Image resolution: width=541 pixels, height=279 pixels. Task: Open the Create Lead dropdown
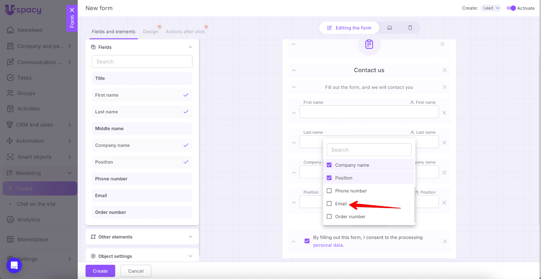[491, 8]
